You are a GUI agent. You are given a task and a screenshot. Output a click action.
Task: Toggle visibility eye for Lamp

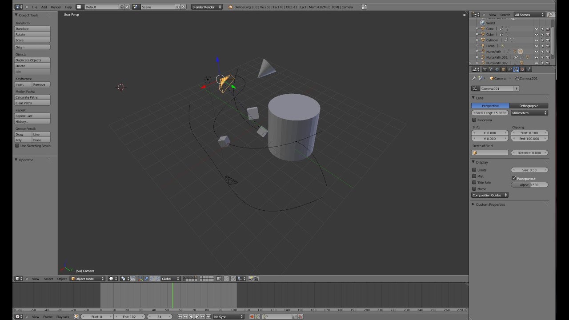pyautogui.click(x=536, y=46)
